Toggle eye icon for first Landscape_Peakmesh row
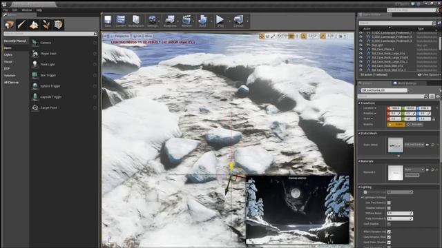Viewport: 442px width, 248px height. (x=361, y=33)
